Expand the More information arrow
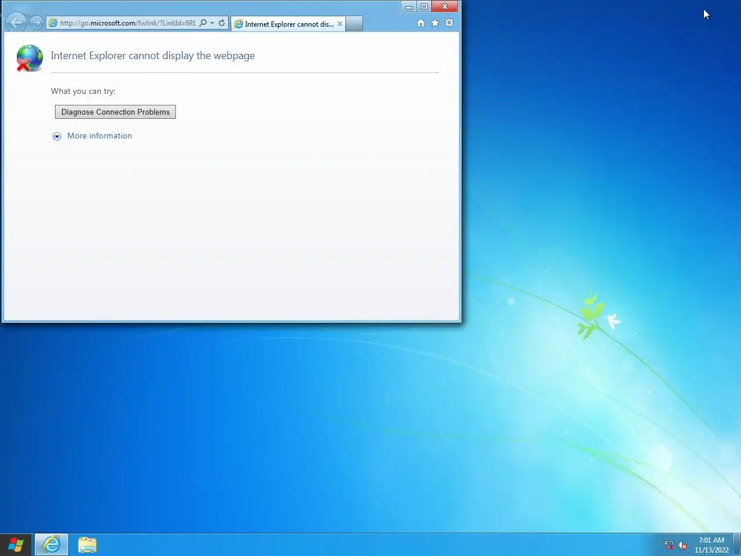The height and width of the screenshot is (556, 741). pyautogui.click(x=57, y=136)
